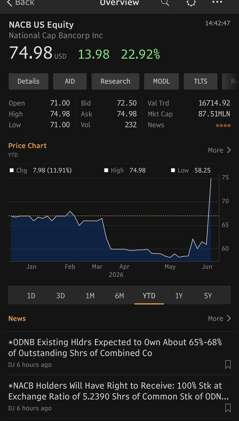Tap the chart Chg 7.98 (11.91%) legend
Image resolution: width=239 pixels, height=421 pixels.
[x=41, y=170]
